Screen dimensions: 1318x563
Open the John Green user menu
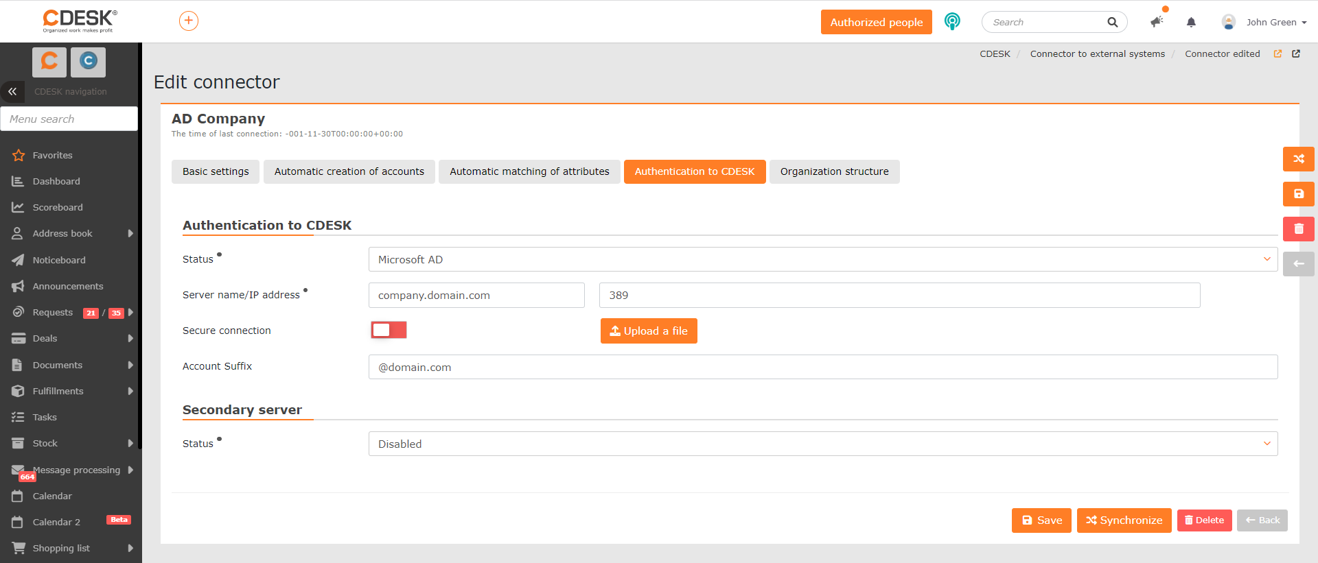[x=1276, y=22]
